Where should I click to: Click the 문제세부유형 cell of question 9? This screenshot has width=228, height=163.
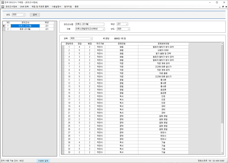pyautogui.click(x=163, y=73)
